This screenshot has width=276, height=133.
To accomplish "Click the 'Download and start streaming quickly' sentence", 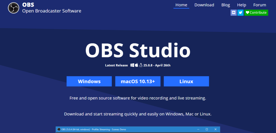I will [x=138, y=114].
